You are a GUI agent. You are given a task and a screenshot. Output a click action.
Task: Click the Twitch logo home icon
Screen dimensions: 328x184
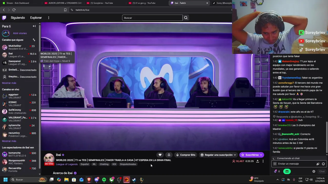pos(4,18)
